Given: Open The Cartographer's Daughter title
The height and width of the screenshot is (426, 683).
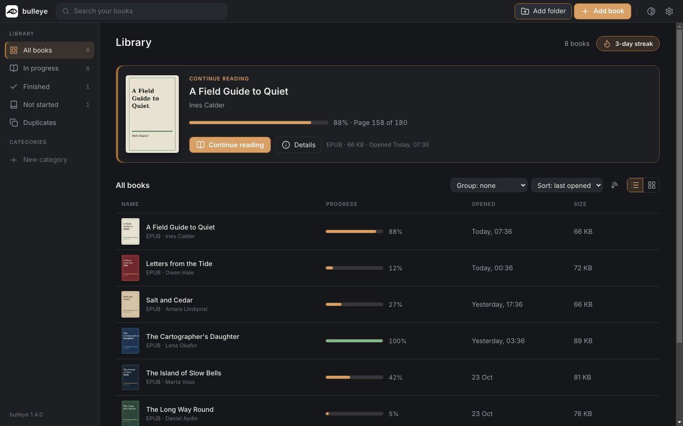Looking at the screenshot, I should [193, 337].
